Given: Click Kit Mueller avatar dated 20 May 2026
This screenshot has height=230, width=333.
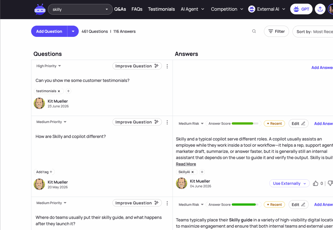Looking at the screenshot, I should 39,184.
